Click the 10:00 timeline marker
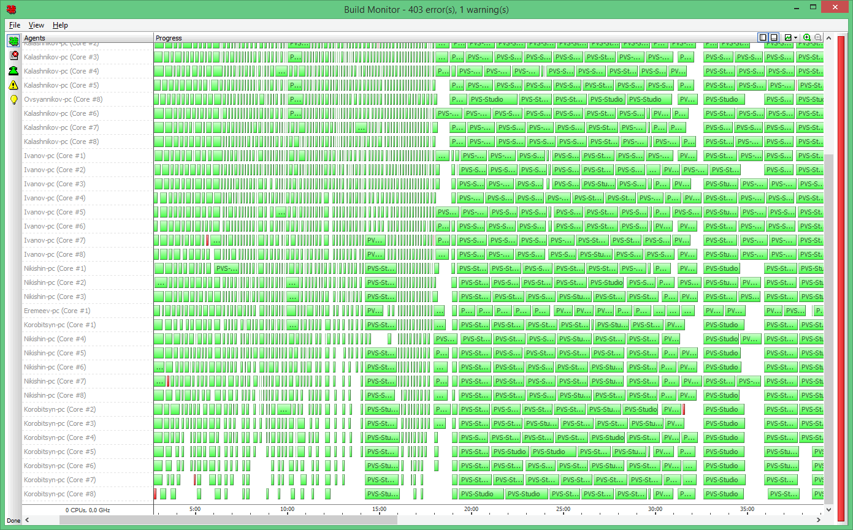Screen dimensions: 853x530 [287, 509]
